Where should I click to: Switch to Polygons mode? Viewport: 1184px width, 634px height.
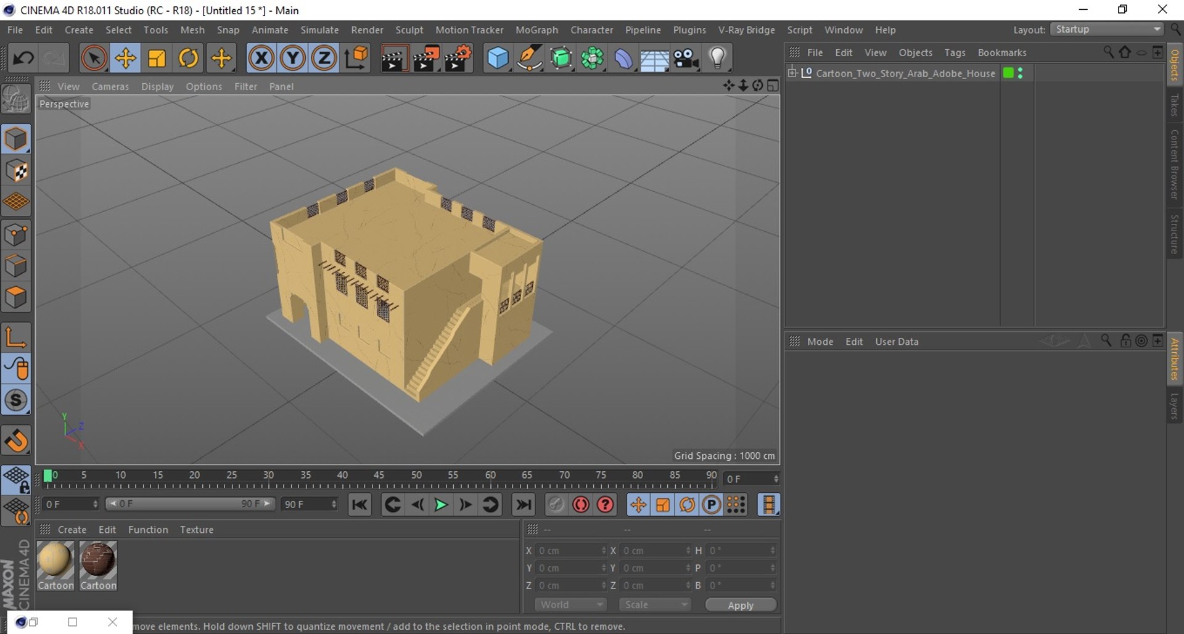(x=16, y=298)
